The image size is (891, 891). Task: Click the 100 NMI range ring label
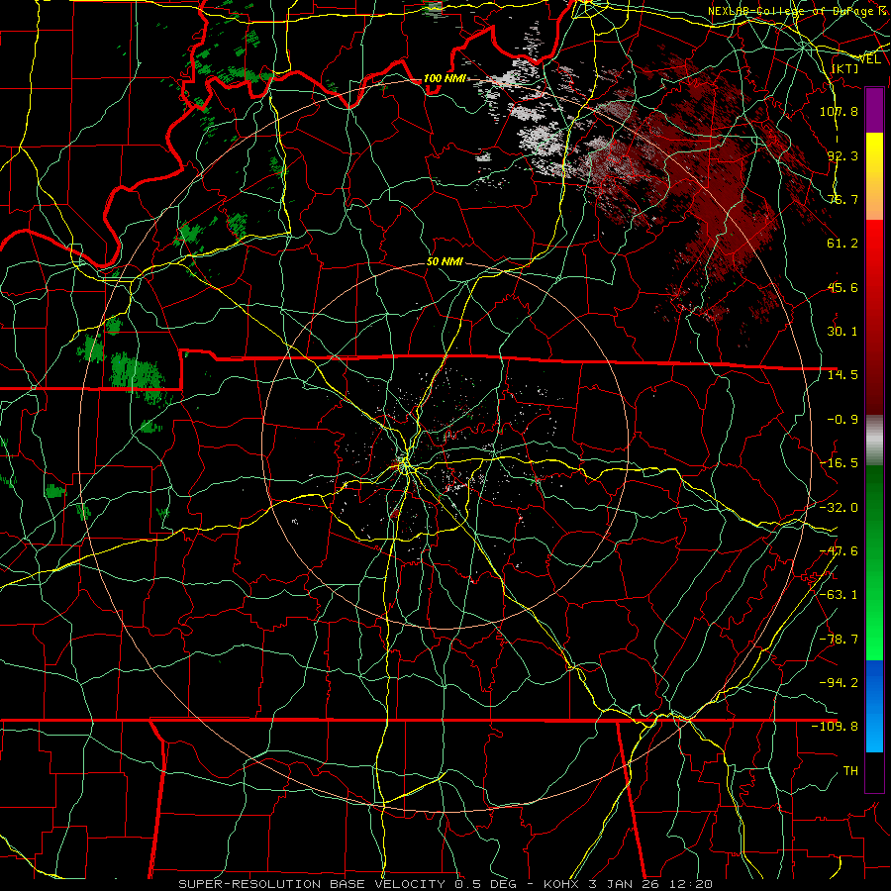(445, 78)
